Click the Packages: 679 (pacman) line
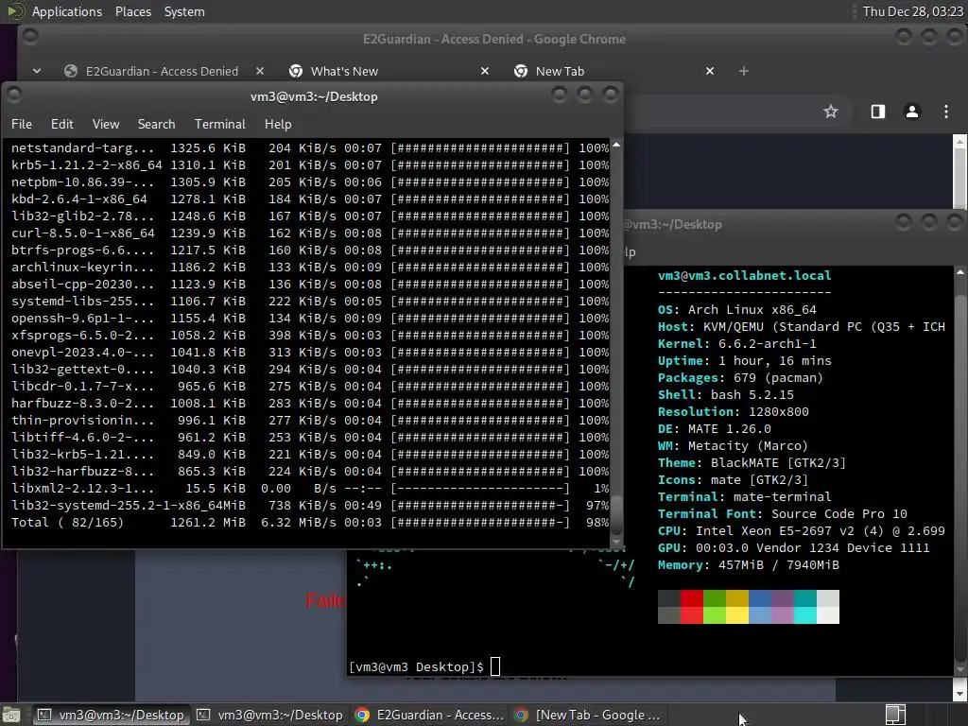Viewport: 968px width, 726px height. coord(740,378)
